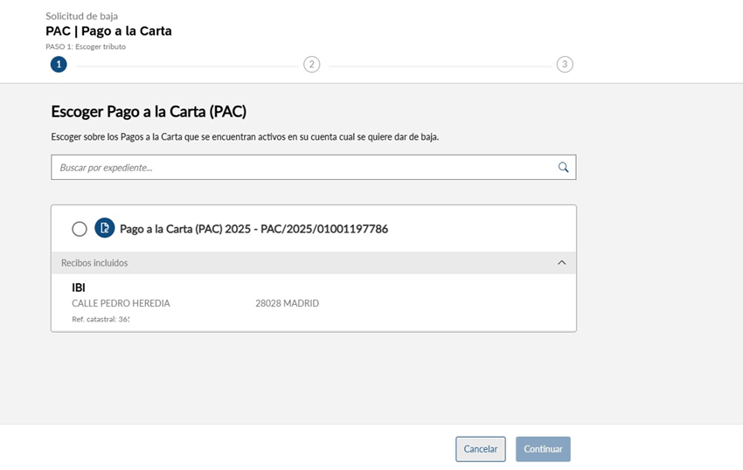Click the Ref. catastral reference line

tap(101, 320)
